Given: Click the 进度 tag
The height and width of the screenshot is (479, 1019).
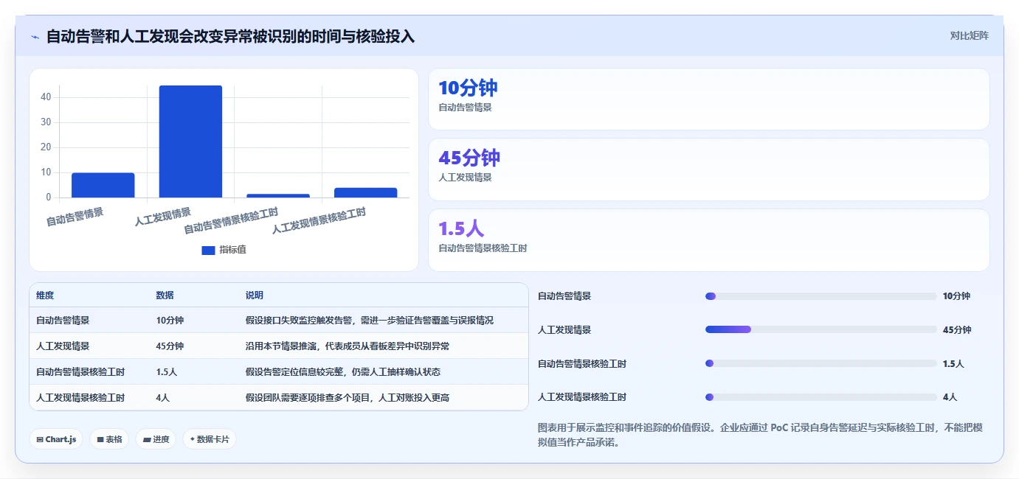Looking at the screenshot, I should click(x=156, y=439).
